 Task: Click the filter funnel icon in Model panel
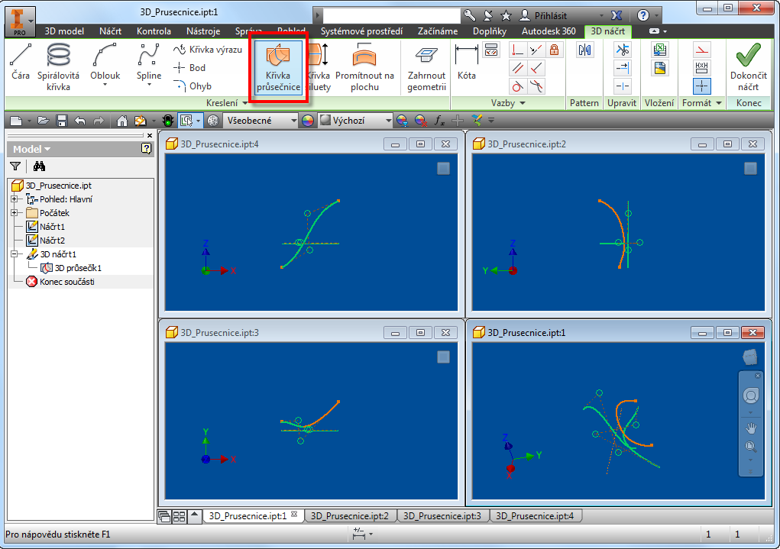[15, 166]
